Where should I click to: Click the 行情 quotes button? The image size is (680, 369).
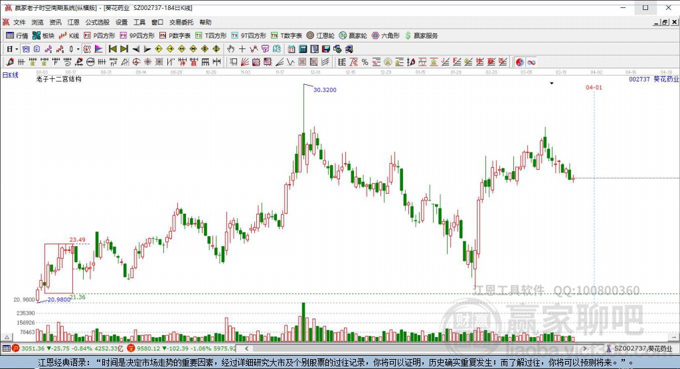click(x=17, y=36)
